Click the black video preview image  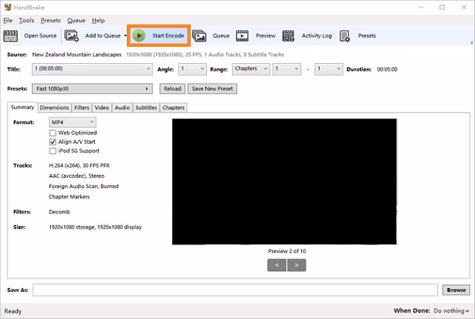pos(284,181)
